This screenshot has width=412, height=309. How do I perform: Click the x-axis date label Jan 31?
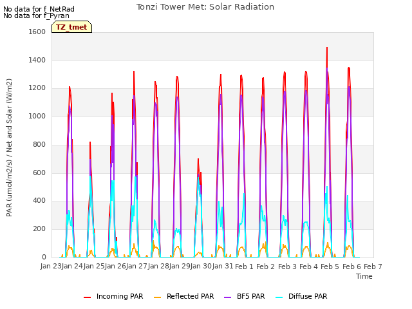click(223, 266)
